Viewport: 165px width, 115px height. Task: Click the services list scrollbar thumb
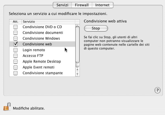[x=77, y=44]
